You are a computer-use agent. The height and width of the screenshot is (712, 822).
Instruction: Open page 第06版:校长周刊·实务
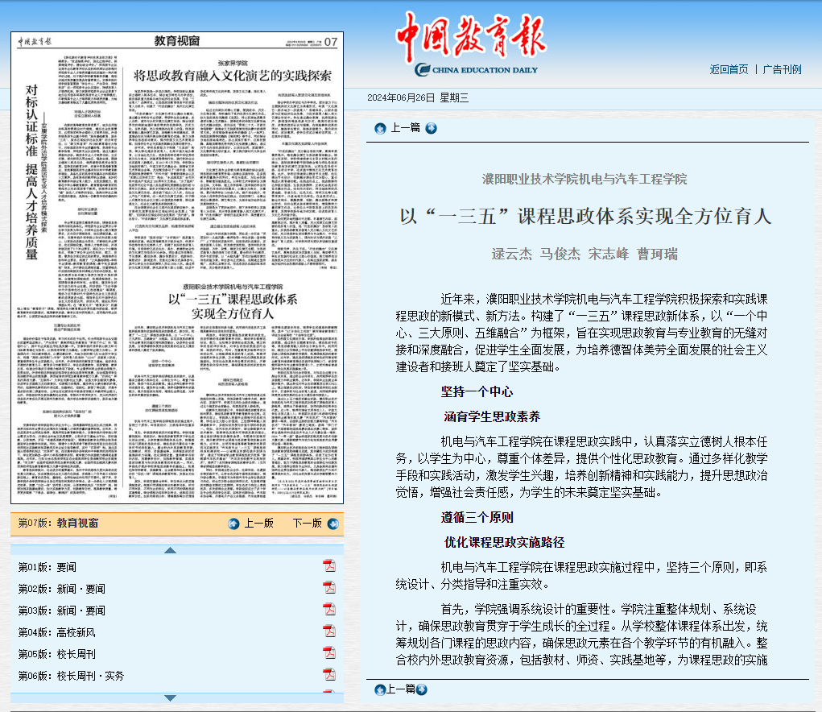pos(72,676)
